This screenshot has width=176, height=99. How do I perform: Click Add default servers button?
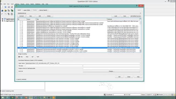[x=136, y=16]
